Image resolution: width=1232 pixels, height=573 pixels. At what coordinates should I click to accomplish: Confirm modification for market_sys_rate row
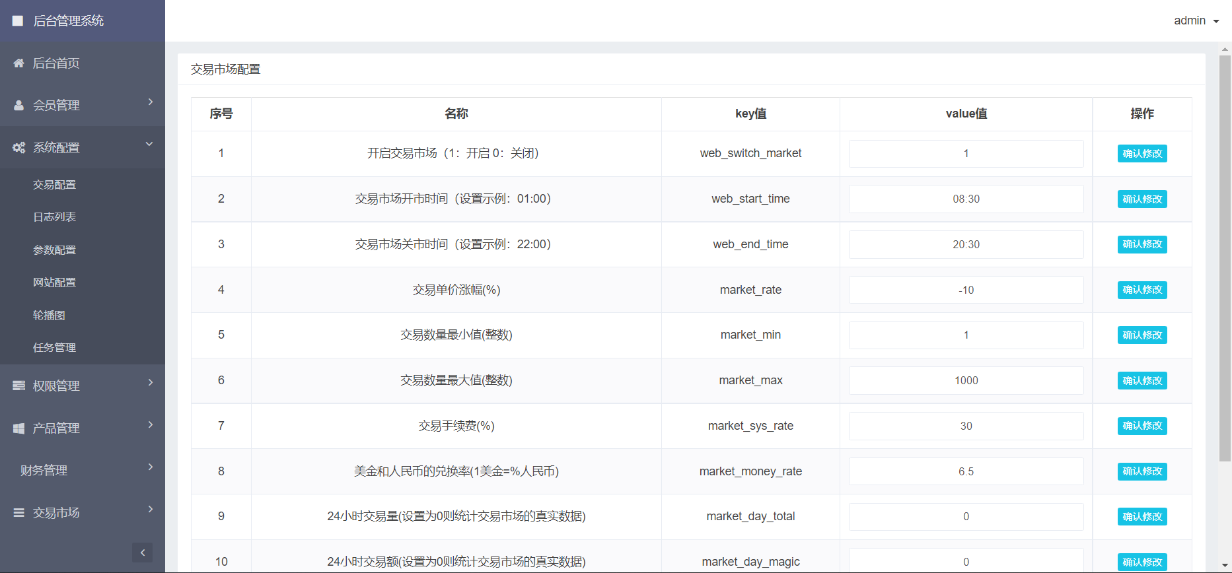1142,426
